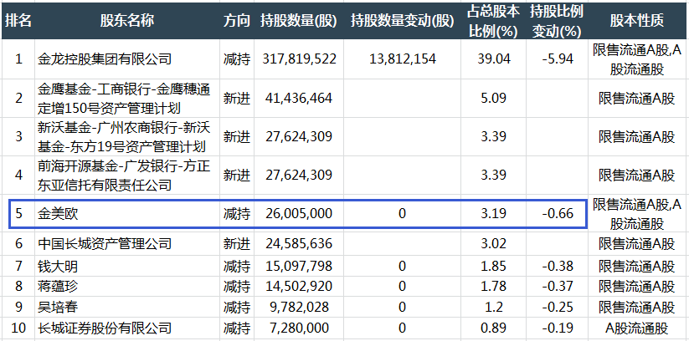Click the -0.66 change ratio cell
The width and height of the screenshot is (689, 341).
(x=557, y=214)
